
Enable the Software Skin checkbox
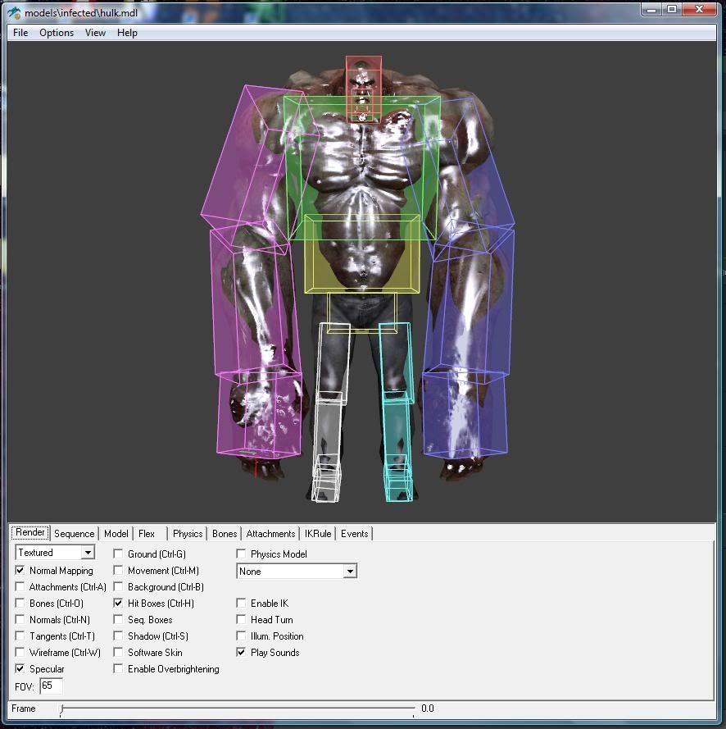pyautogui.click(x=119, y=652)
